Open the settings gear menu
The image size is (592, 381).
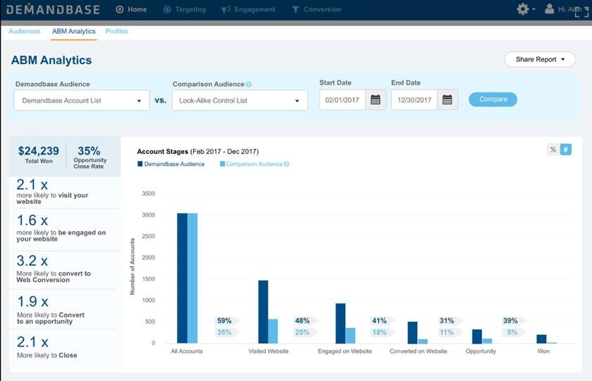523,9
